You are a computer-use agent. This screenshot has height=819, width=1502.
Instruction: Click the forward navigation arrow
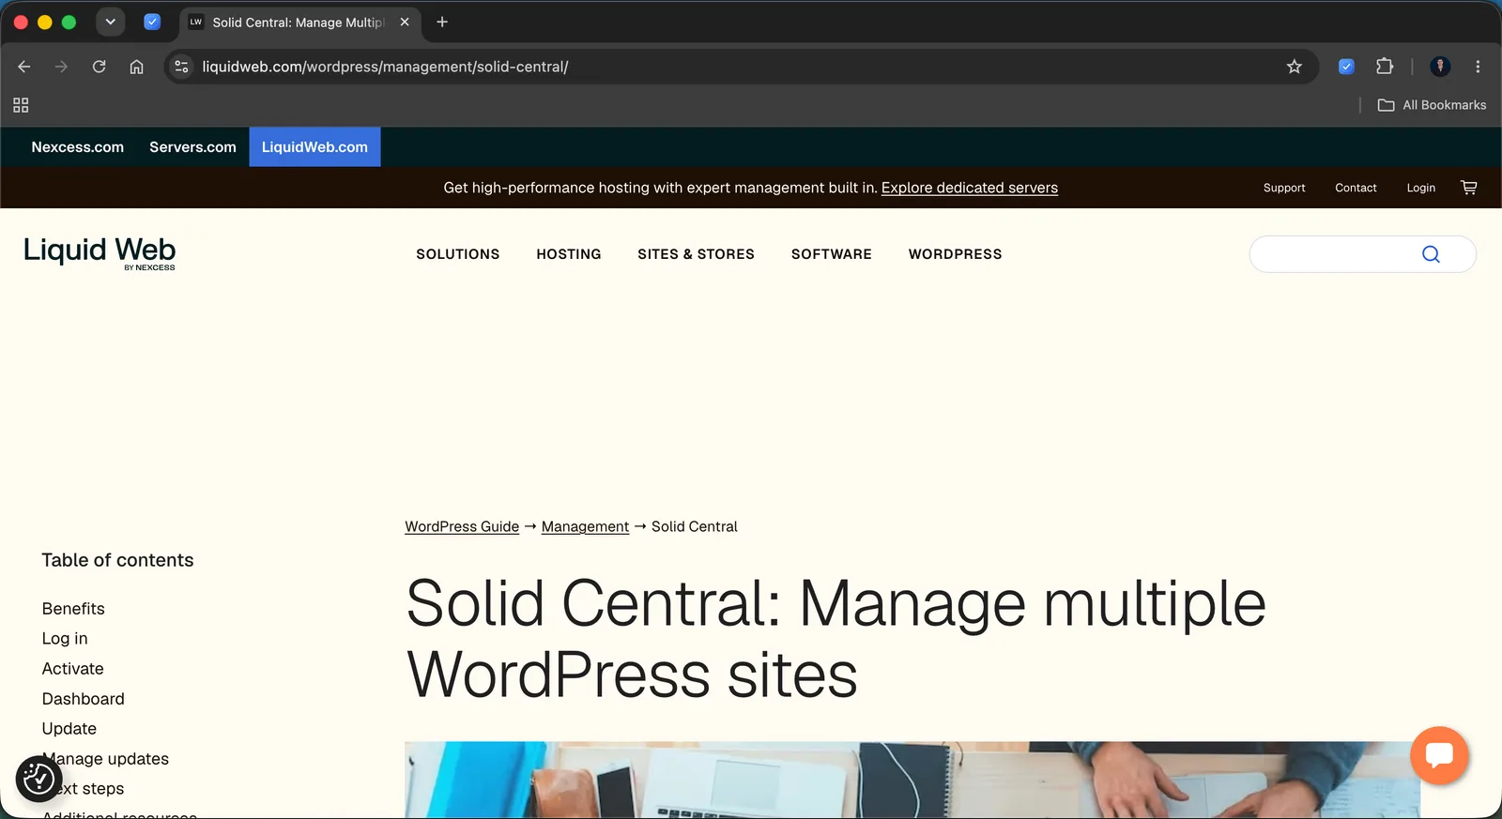click(61, 67)
